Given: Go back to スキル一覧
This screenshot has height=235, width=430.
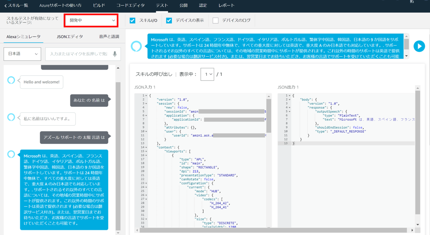Looking at the screenshot, I should tap(16, 5).
